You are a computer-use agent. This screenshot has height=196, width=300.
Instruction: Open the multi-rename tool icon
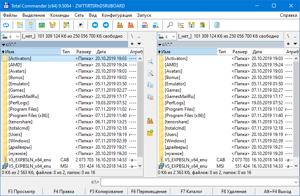tap(181, 25)
